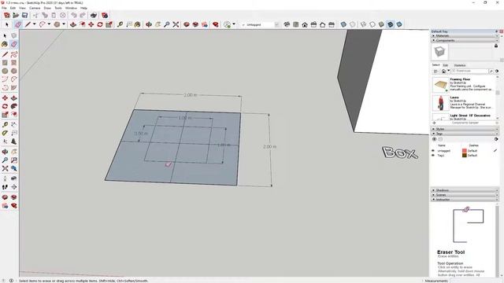Click the Iso view house icon
This screenshot has height=283, width=504.
click(287, 24)
